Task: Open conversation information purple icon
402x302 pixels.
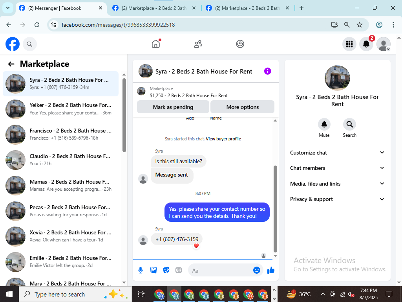Action: coord(267,71)
